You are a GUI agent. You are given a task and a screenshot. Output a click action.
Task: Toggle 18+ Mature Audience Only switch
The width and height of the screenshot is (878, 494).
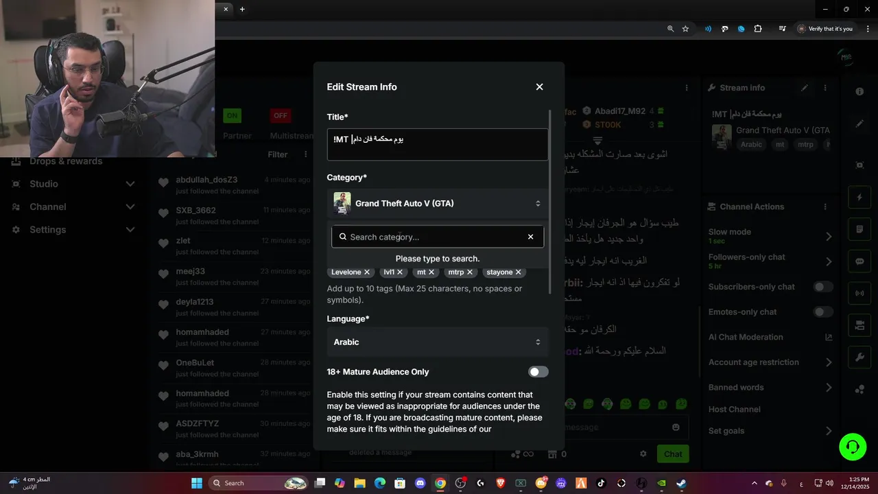[x=538, y=372]
